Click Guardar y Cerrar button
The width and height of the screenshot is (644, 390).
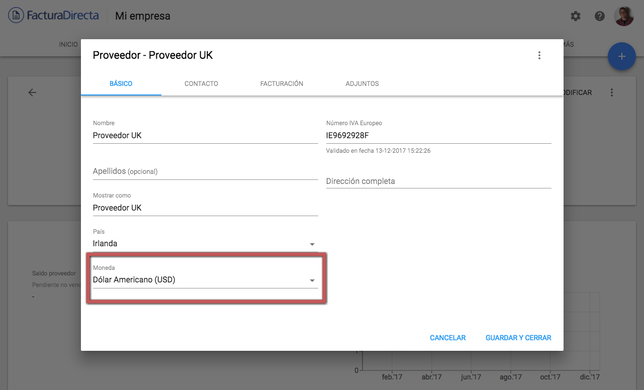[x=518, y=338]
